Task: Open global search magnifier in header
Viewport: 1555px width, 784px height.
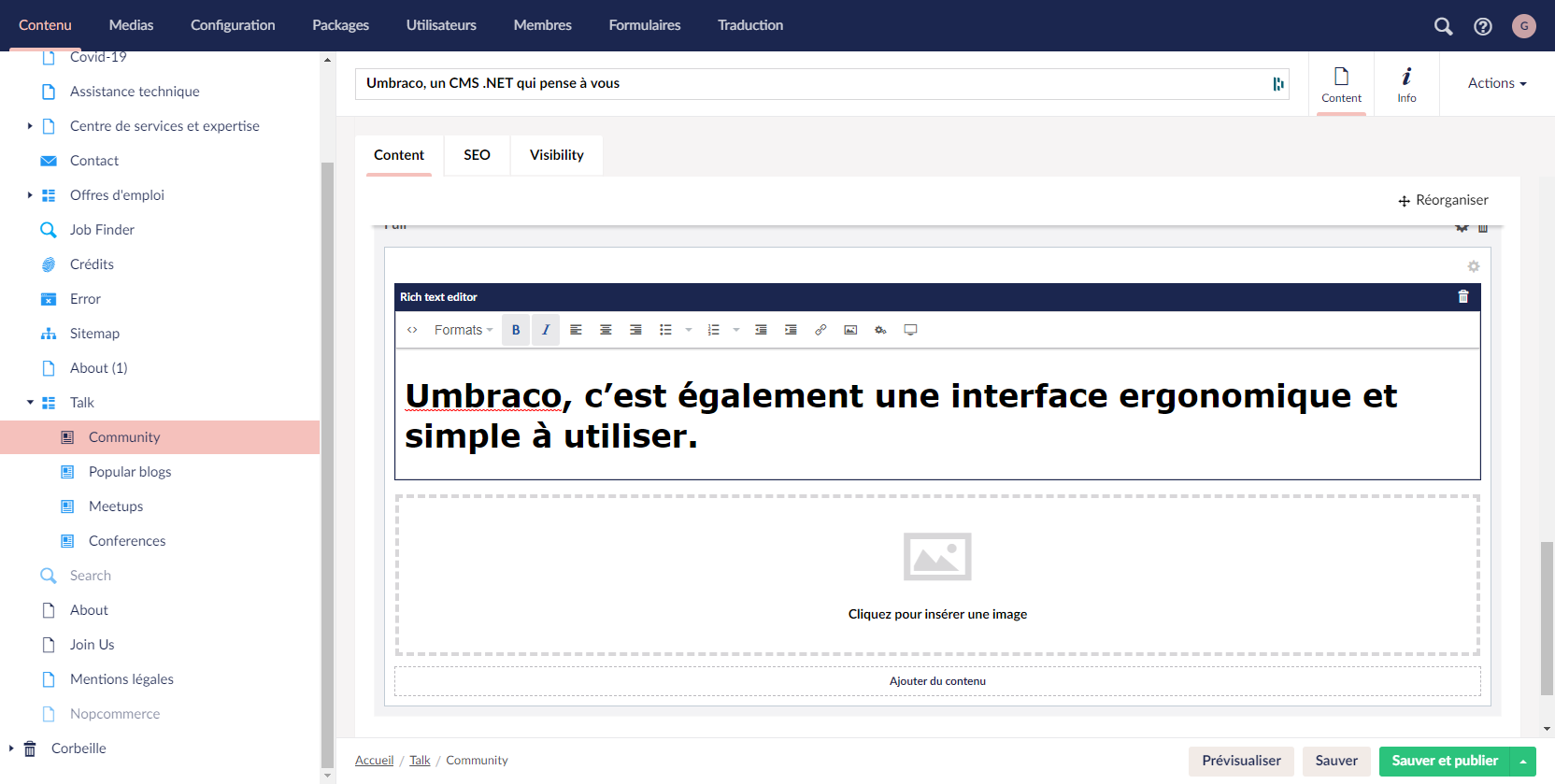Action: click(x=1444, y=26)
